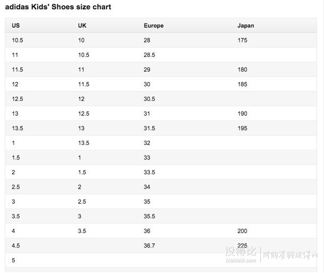Select Japan size 190 cell

[242, 114]
